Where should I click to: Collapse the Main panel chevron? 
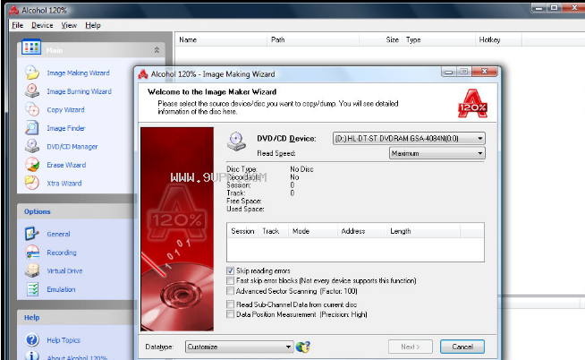[x=157, y=49]
